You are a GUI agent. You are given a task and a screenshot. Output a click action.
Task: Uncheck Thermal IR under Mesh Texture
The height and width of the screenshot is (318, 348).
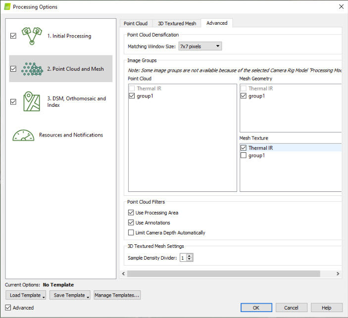pos(244,148)
